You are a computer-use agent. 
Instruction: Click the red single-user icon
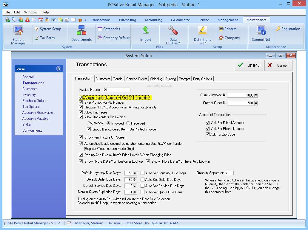tap(27, 20)
